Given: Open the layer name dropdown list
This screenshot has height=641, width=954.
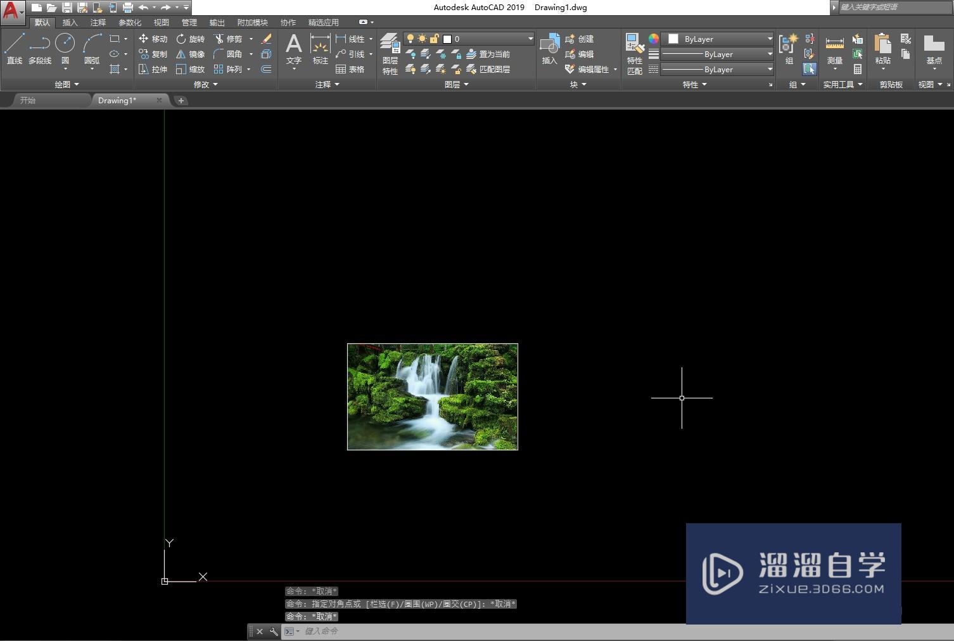Looking at the screenshot, I should [530, 39].
